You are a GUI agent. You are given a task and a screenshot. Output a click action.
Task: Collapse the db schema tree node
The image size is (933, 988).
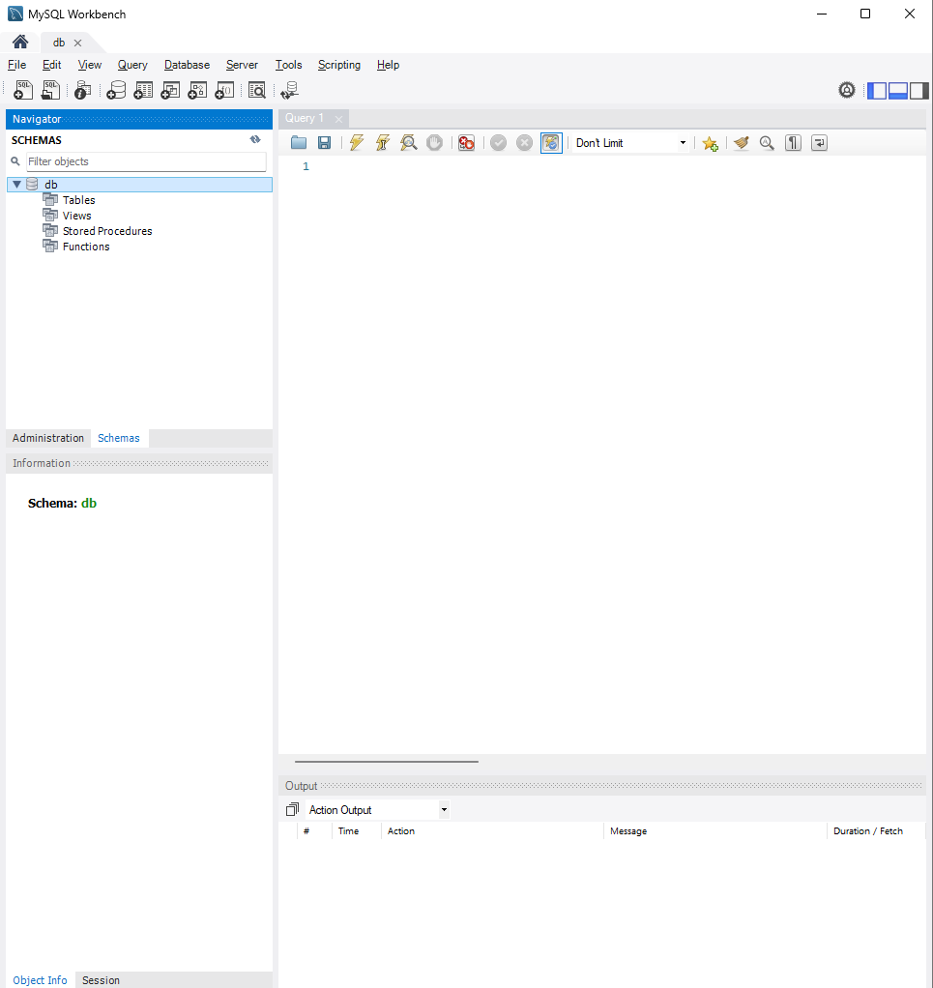point(17,185)
